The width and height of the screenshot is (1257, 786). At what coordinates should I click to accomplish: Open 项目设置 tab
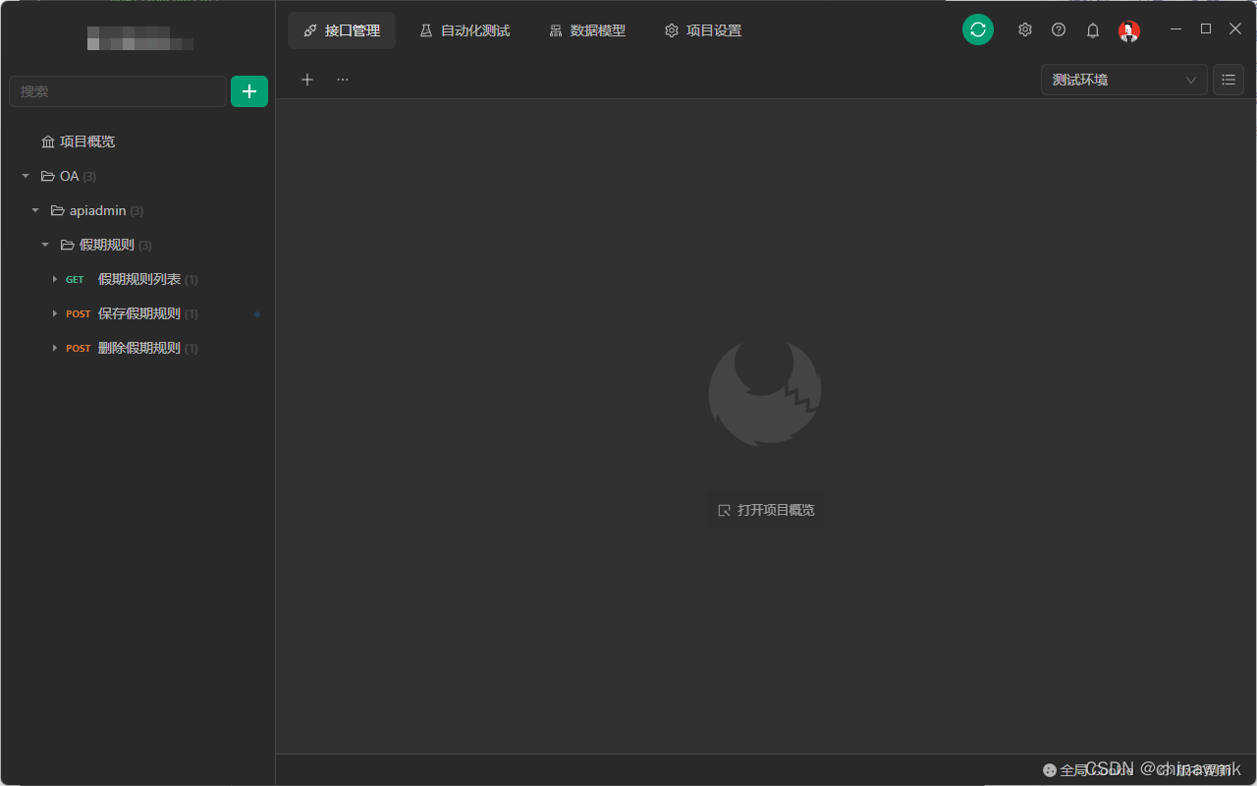coord(703,30)
